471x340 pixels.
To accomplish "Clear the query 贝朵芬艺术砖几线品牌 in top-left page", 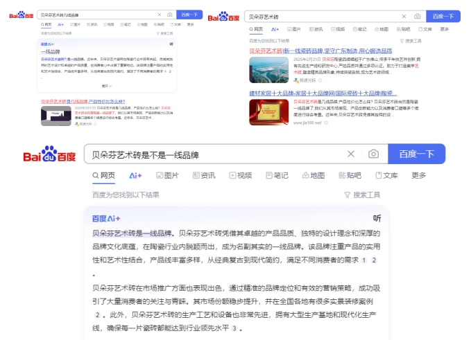I will click(160, 15).
